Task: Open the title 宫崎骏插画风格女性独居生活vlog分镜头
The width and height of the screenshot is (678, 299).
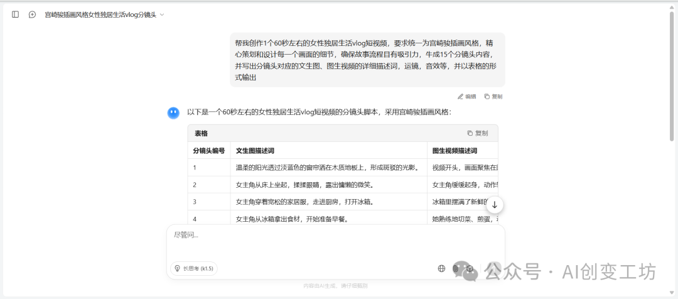Action: pos(100,14)
